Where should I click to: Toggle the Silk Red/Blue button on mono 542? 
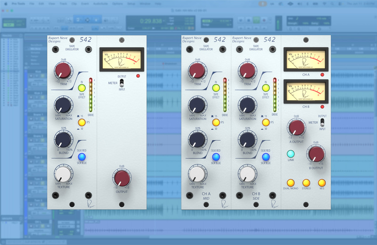(82, 157)
